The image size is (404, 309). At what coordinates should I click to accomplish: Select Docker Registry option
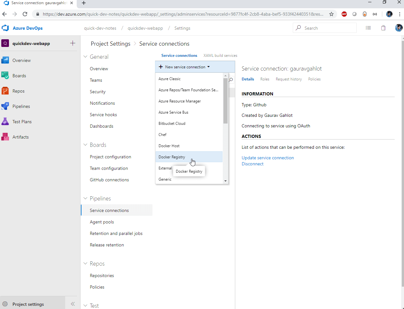click(189, 157)
